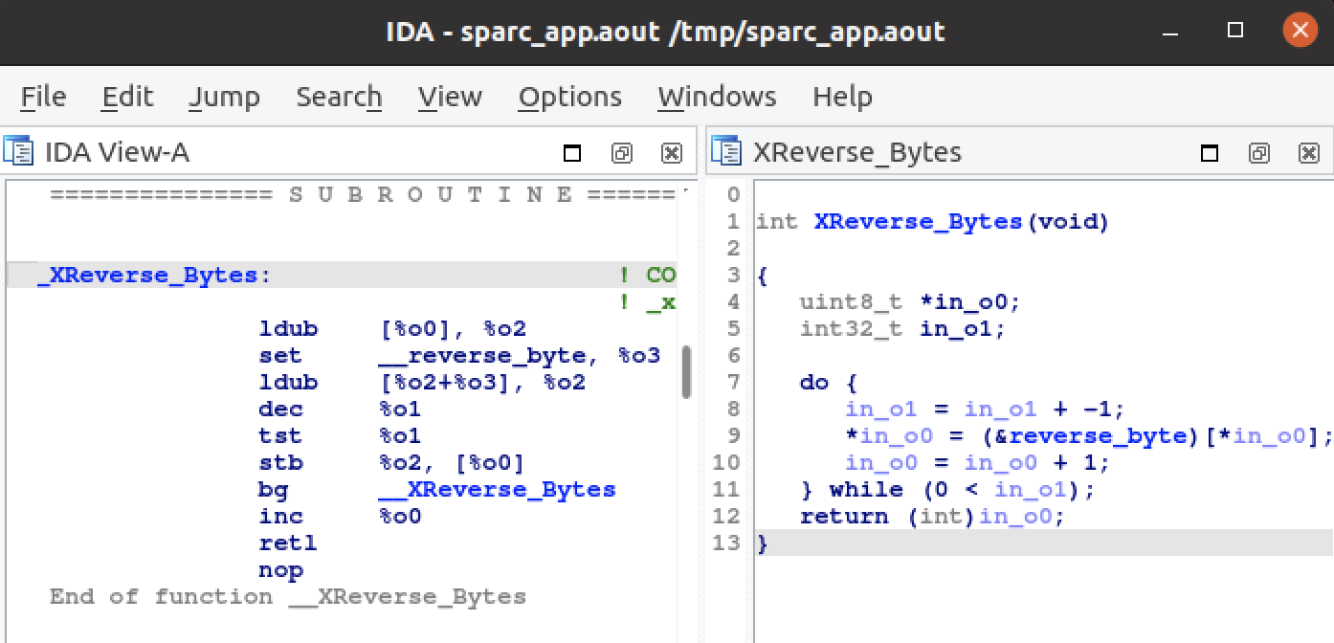Close the XReverse_Bytes decompiler panel
The height and width of the screenshot is (643, 1334).
tap(1309, 153)
